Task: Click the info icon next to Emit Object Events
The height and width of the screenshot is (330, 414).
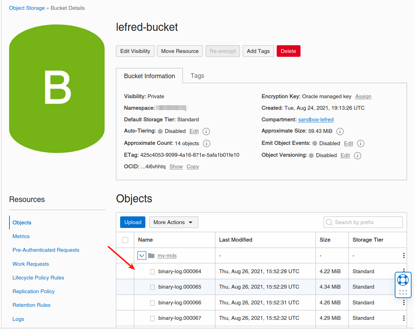Action: click(361, 143)
